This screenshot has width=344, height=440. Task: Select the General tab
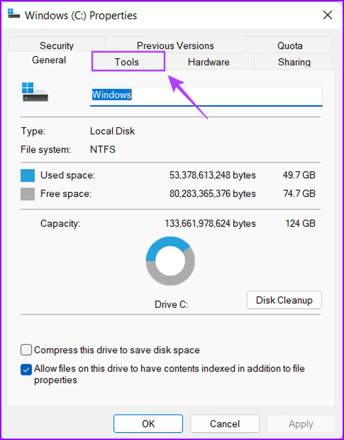click(x=49, y=60)
